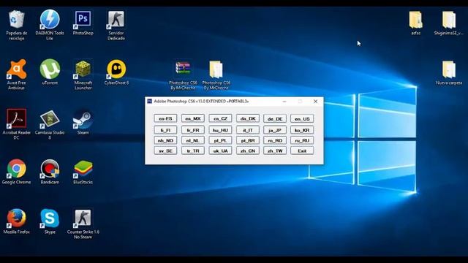Select the BlueStacks desktop icon

(83, 172)
